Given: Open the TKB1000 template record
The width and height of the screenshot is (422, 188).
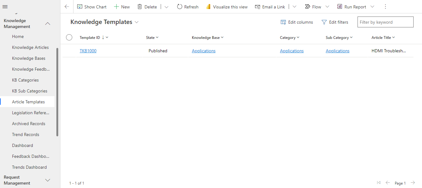Looking at the screenshot, I should pos(88,51).
